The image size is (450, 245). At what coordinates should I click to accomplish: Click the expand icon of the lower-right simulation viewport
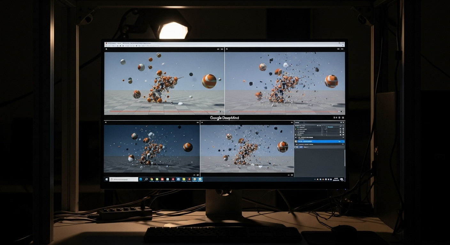(291, 122)
